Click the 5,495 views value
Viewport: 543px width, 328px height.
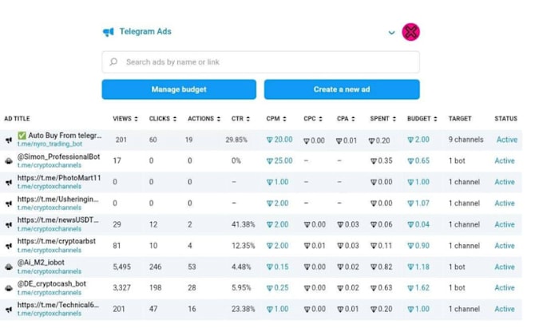(x=122, y=267)
